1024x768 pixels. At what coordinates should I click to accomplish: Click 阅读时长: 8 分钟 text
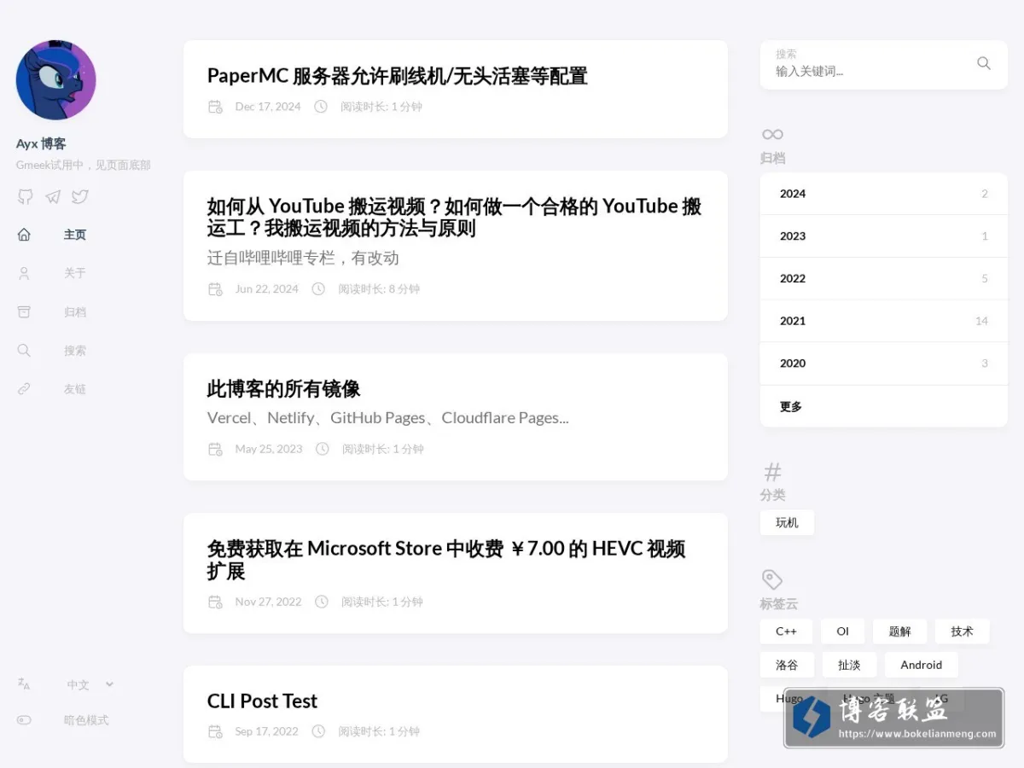click(379, 289)
